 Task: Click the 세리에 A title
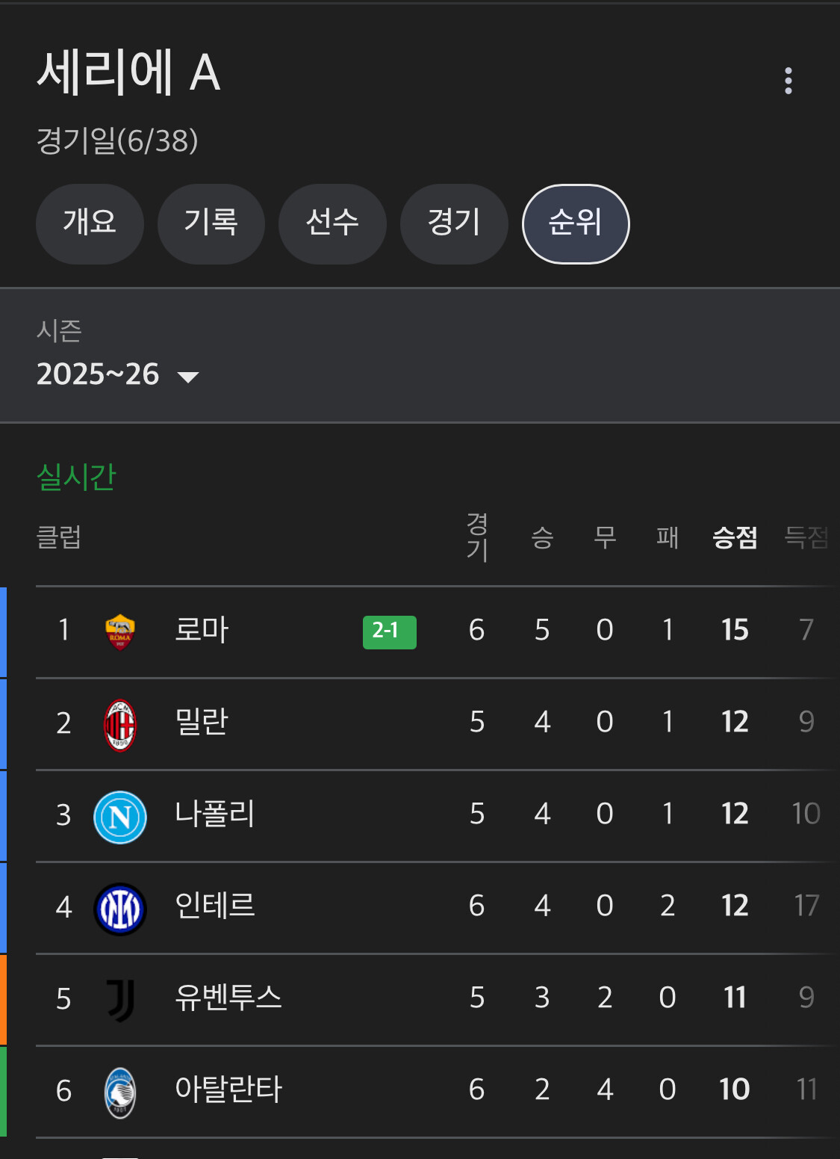(x=128, y=72)
